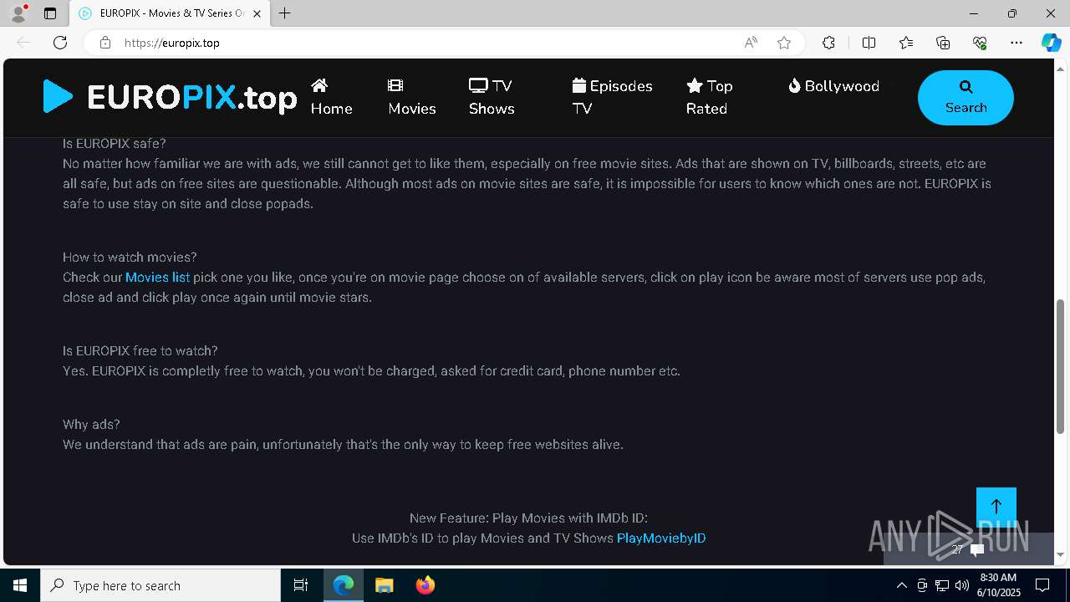Select the 'Why ads?' heading
This screenshot has width=1070, height=602.
click(91, 424)
